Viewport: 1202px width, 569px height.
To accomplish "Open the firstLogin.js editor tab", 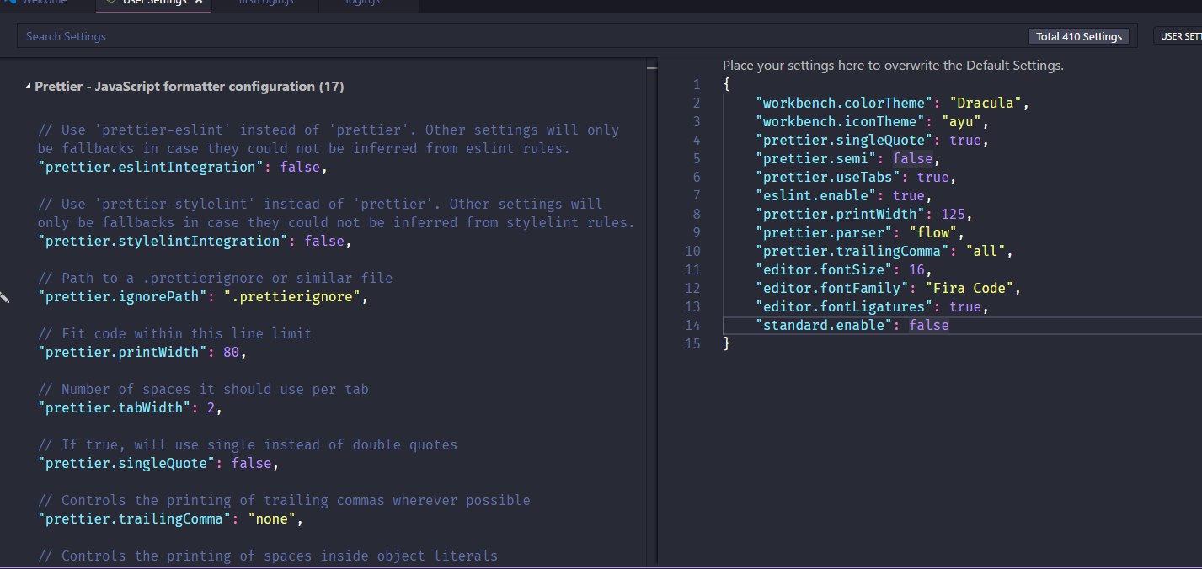I will click(x=264, y=3).
